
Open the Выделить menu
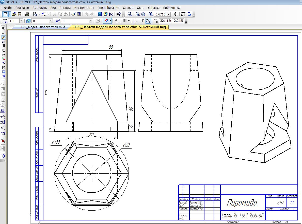[40, 8]
